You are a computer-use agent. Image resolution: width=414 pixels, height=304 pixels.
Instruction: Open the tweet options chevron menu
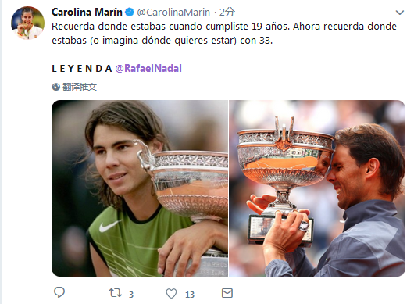(x=400, y=13)
